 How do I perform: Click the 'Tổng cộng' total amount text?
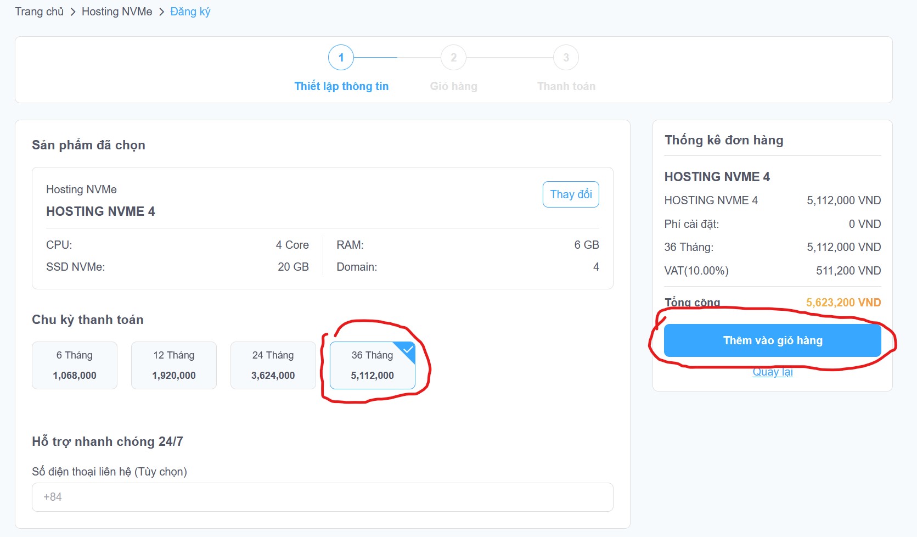point(691,302)
